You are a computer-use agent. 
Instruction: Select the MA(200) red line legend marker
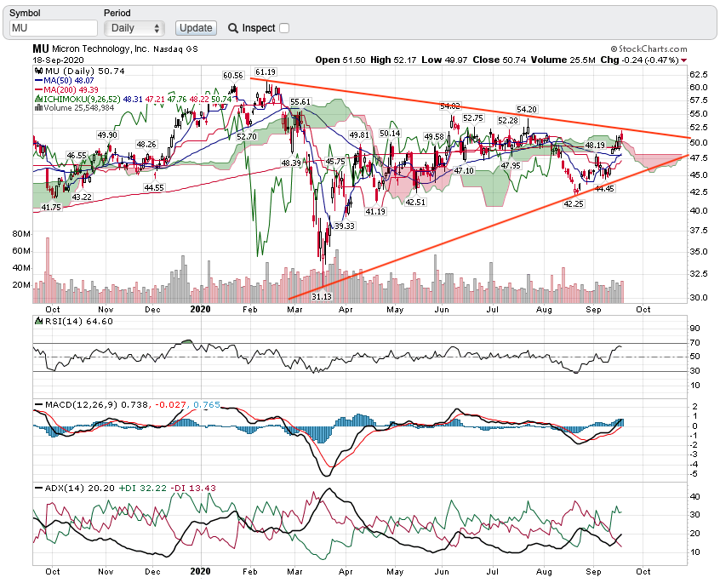[37, 90]
